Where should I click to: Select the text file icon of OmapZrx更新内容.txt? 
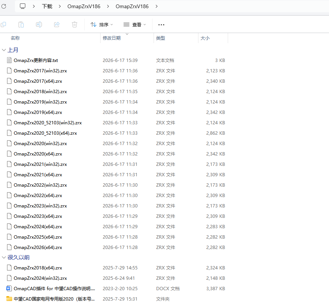click(9, 60)
